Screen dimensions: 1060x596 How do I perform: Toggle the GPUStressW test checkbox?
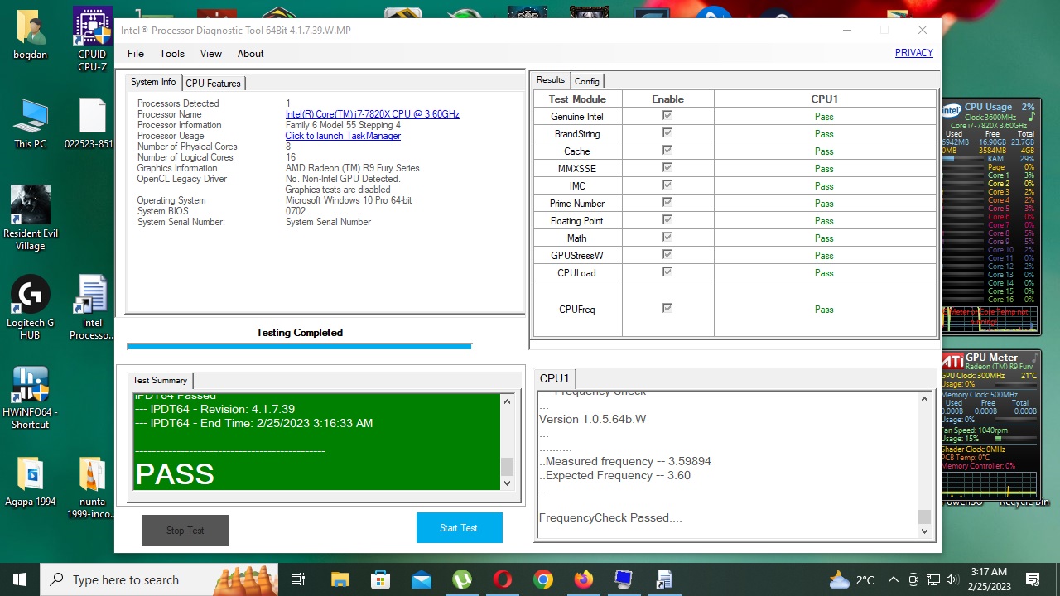click(667, 255)
